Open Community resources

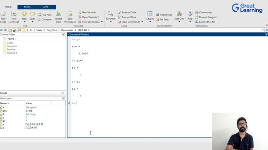(x=204, y=12)
